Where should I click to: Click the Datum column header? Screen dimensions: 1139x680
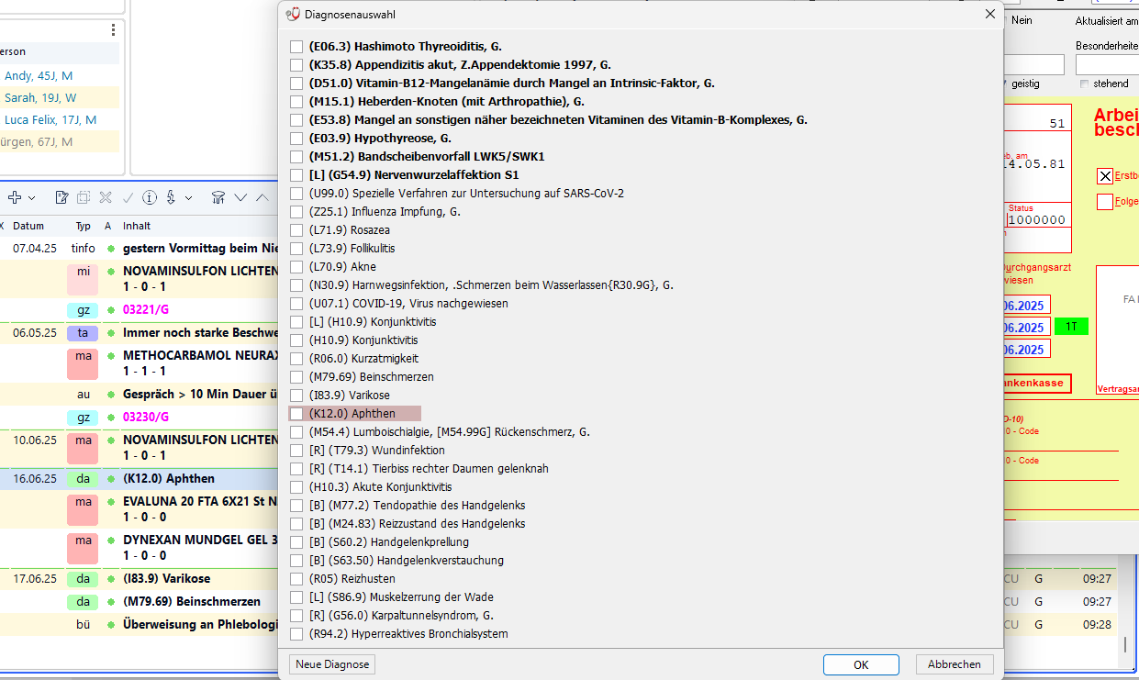pyautogui.click(x=28, y=226)
